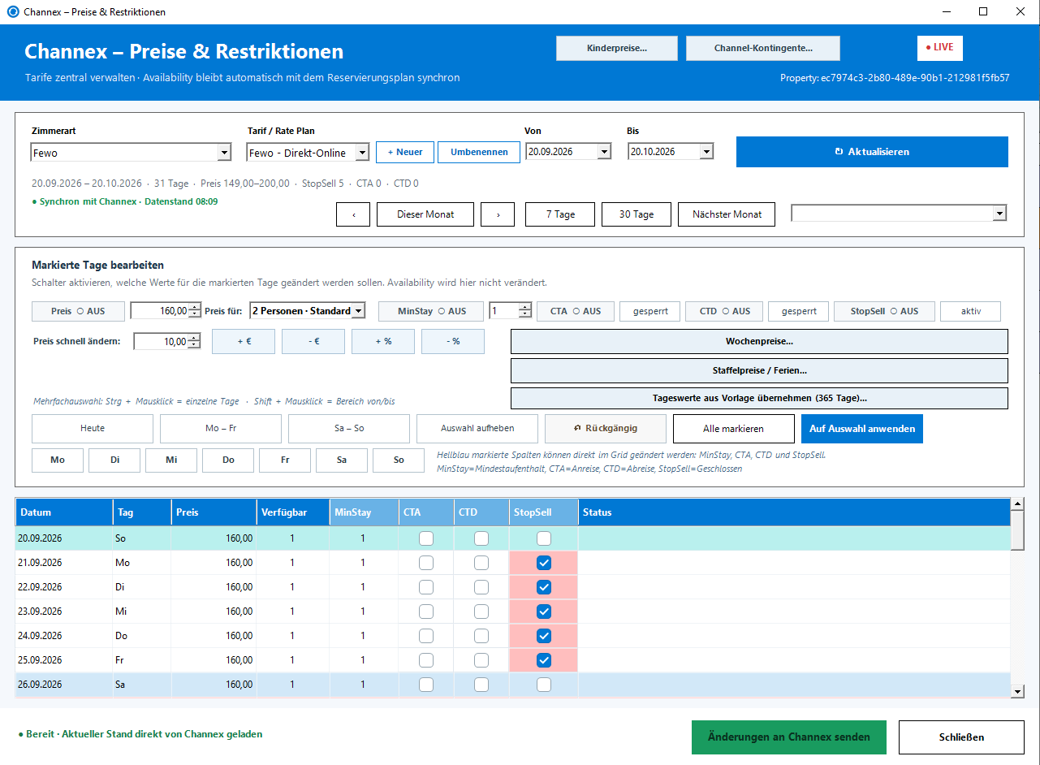Open the Bis date picker dropdown
Viewport: 1040px width, 765px height.
click(x=706, y=152)
